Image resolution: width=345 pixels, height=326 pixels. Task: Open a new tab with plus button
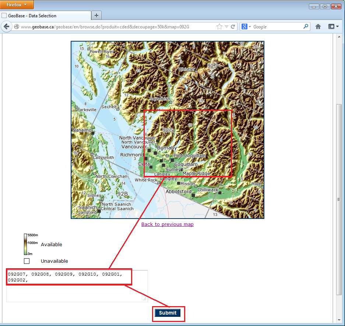pos(96,15)
